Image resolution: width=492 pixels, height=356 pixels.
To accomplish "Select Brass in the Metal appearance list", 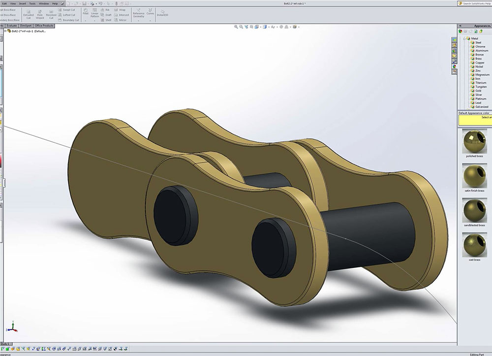I will (x=478, y=59).
